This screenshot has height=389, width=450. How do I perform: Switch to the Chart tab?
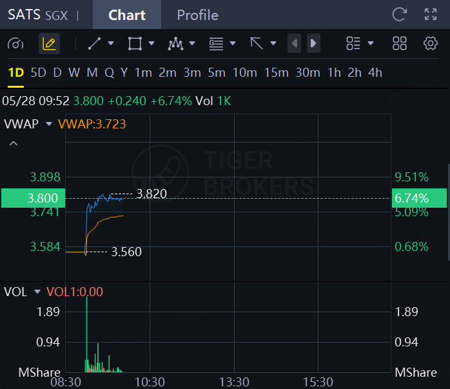[x=127, y=15]
